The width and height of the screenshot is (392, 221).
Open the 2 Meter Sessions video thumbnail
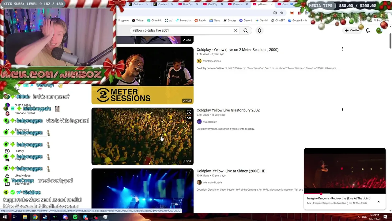142,76
